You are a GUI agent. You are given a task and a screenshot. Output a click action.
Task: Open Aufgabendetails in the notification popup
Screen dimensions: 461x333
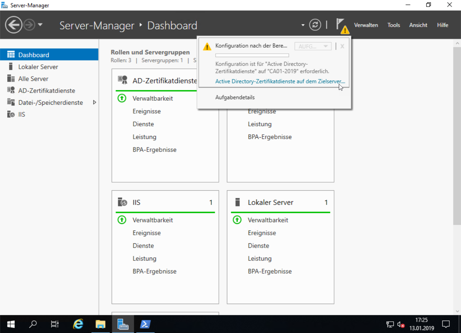pos(235,97)
